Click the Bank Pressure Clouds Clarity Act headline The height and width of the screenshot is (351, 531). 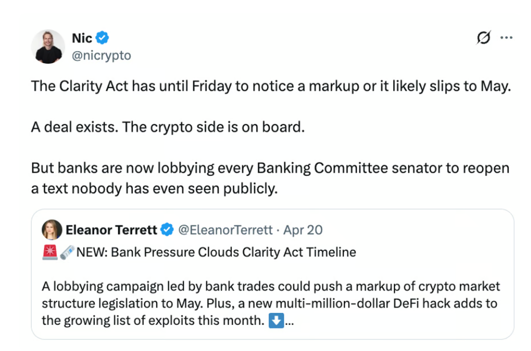[217, 252]
